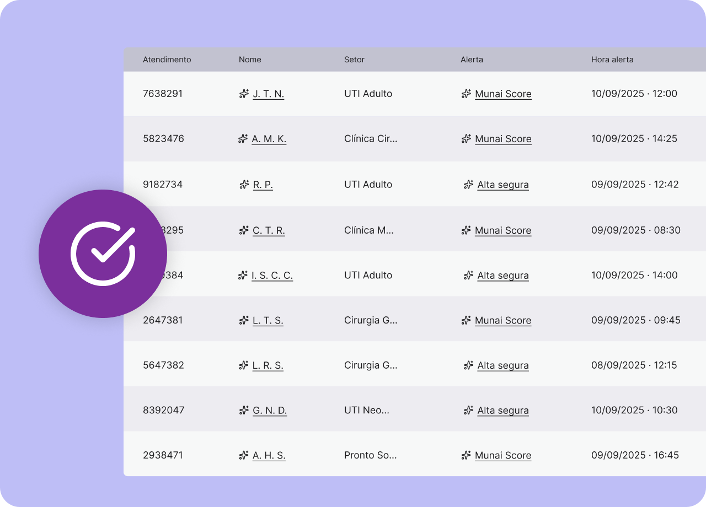Click the AI sparkle icon in row 7638291 alert
Screen dimensions: 706x507
pyautogui.click(x=466, y=94)
